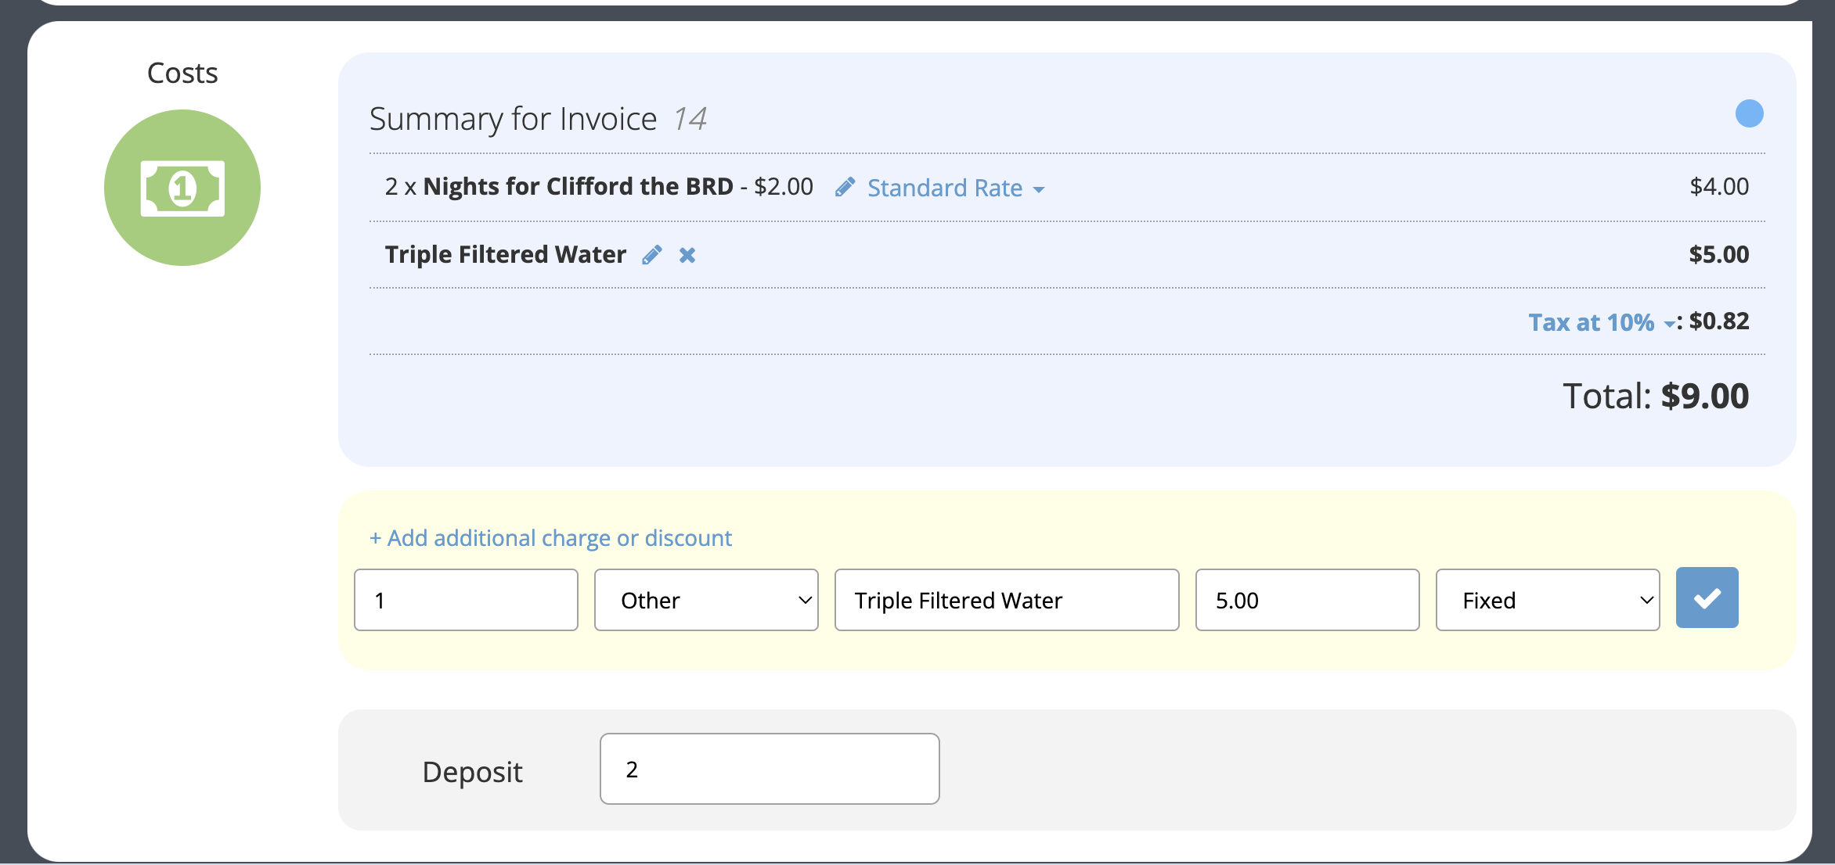The width and height of the screenshot is (1835, 865).
Task: Click the $5.00 water charge amount
Action: tap(1719, 254)
